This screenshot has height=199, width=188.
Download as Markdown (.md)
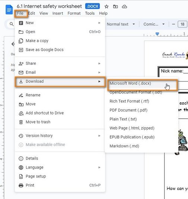(x=141, y=146)
